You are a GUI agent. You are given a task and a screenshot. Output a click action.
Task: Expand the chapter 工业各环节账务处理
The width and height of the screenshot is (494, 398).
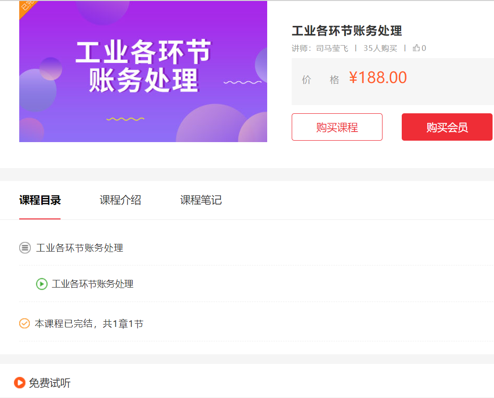click(x=79, y=248)
